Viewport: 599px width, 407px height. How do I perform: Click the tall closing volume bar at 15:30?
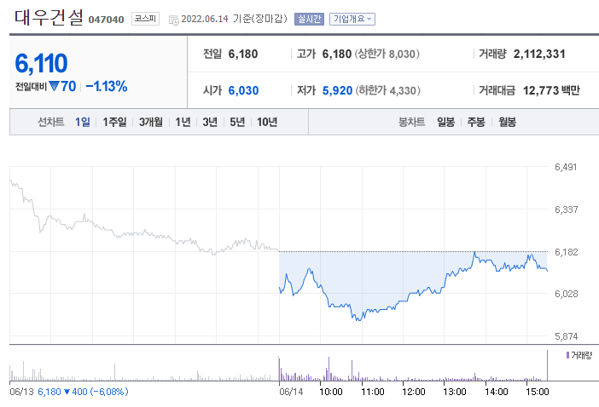(548, 365)
